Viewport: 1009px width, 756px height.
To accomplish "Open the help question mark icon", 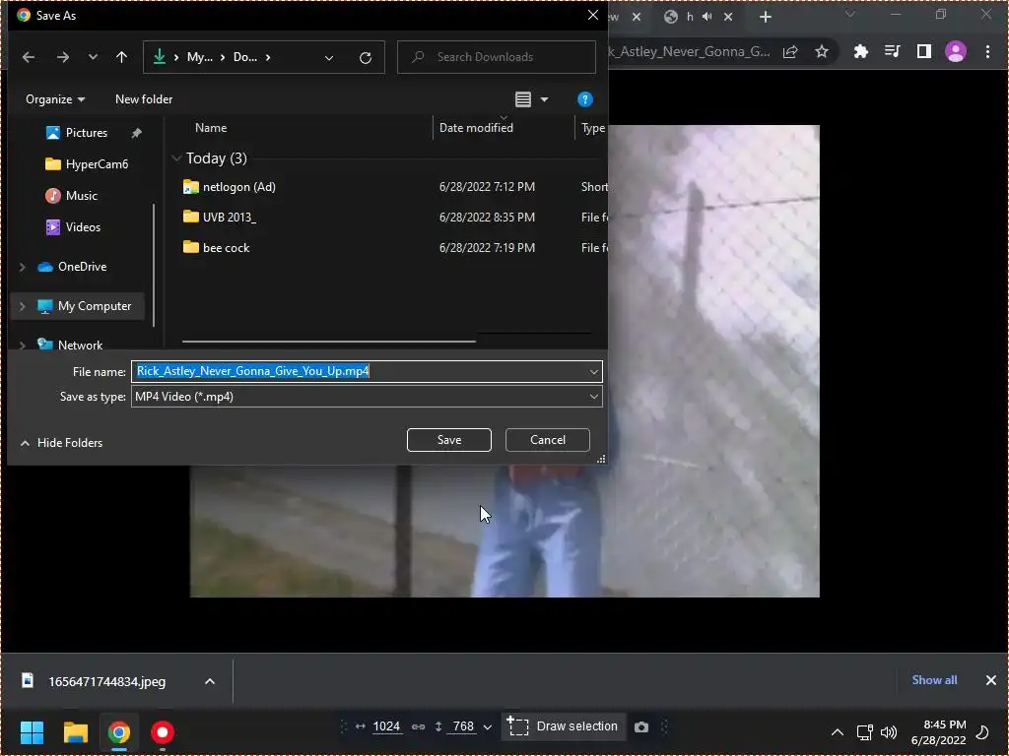I will 585,99.
